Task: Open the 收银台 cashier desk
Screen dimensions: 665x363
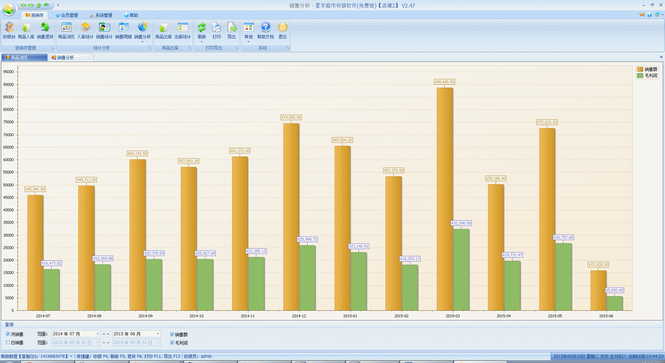Action: click(x=9, y=31)
